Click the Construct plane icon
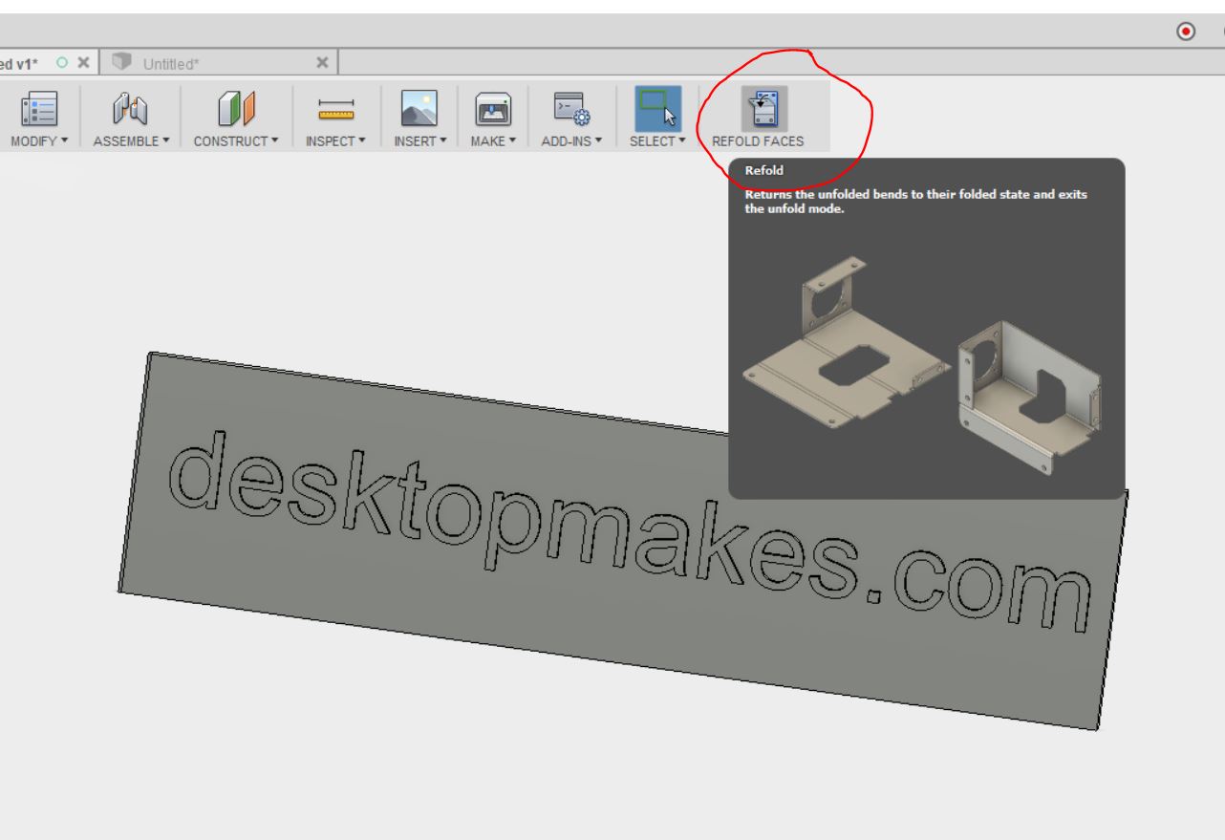 tap(236, 110)
